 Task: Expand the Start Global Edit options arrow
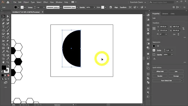[182, 81]
